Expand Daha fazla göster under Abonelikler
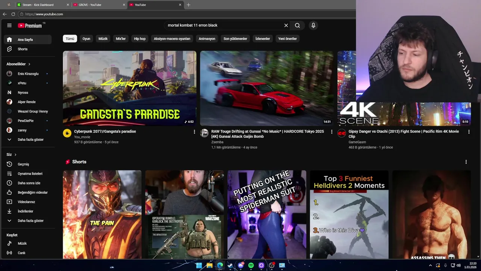Screen dimensions: 481x271 [x=27, y=140]
